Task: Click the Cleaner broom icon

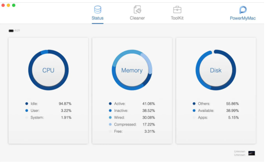Action: point(137,9)
